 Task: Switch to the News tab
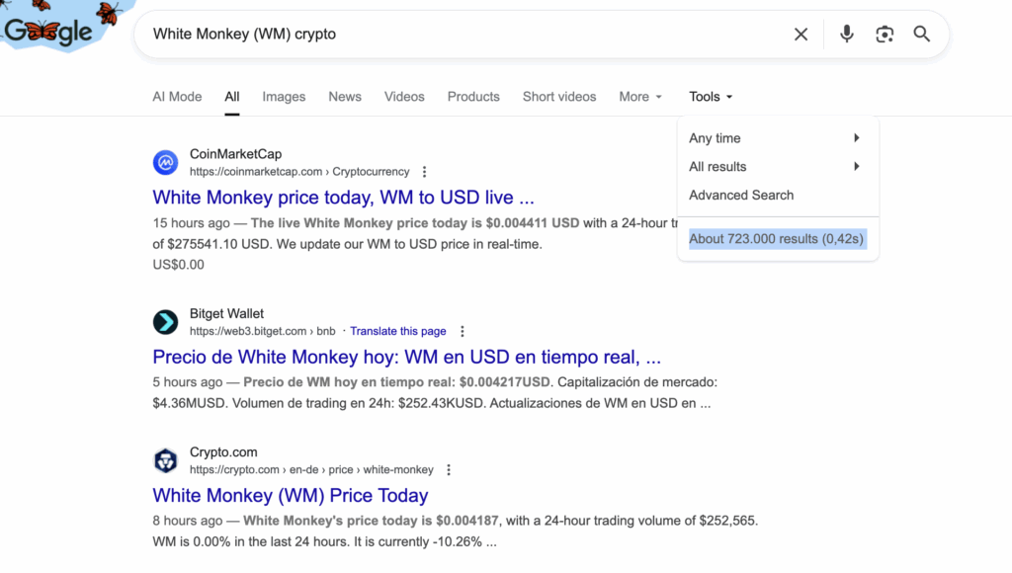(345, 97)
